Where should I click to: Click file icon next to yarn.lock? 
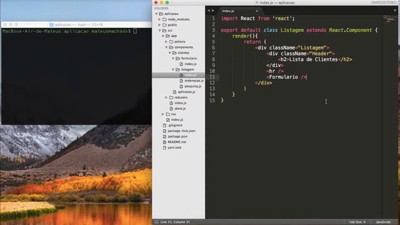(x=164, y=147)
